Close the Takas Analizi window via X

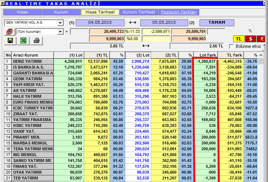pos(3,3)
